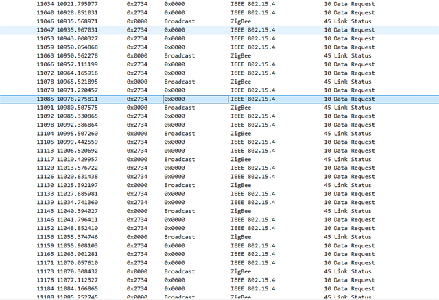Viewport: 439px width, 300px height.
Task: Select packet 11165 Data Request row
Action: tap(219, 254)
